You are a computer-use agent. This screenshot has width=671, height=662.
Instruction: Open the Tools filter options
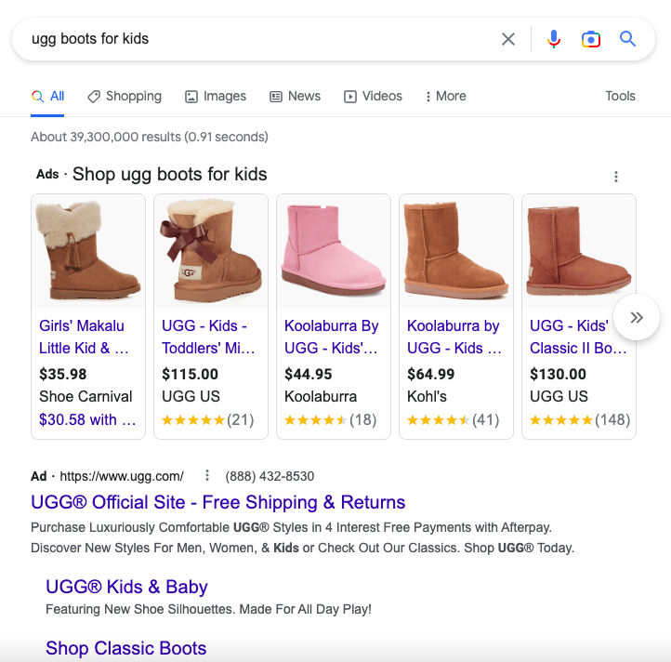[620, 97]
